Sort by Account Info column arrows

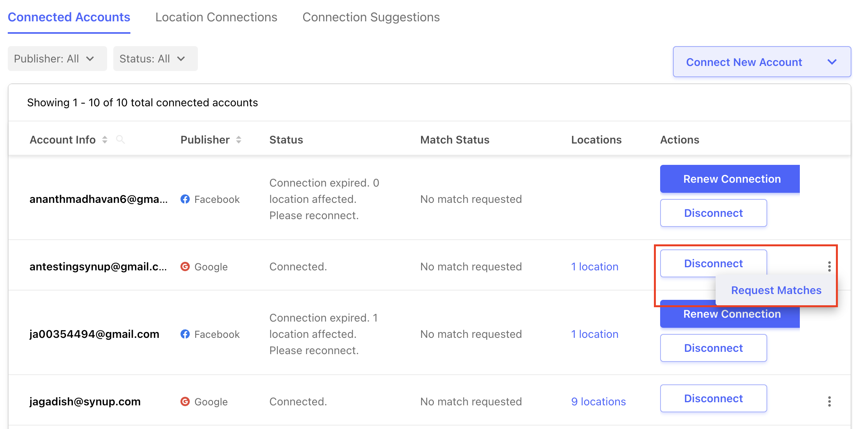105,140
